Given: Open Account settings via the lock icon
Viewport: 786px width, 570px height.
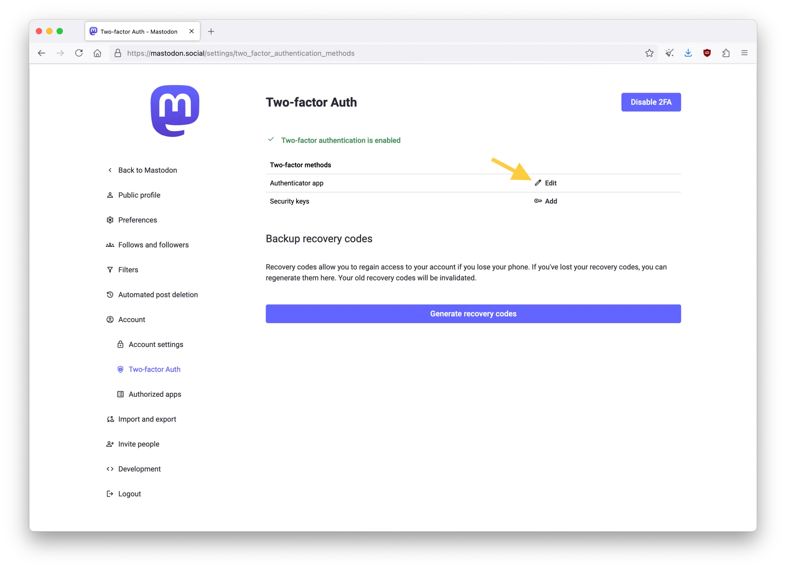Looking at the screenshot, I should point(120,344).
